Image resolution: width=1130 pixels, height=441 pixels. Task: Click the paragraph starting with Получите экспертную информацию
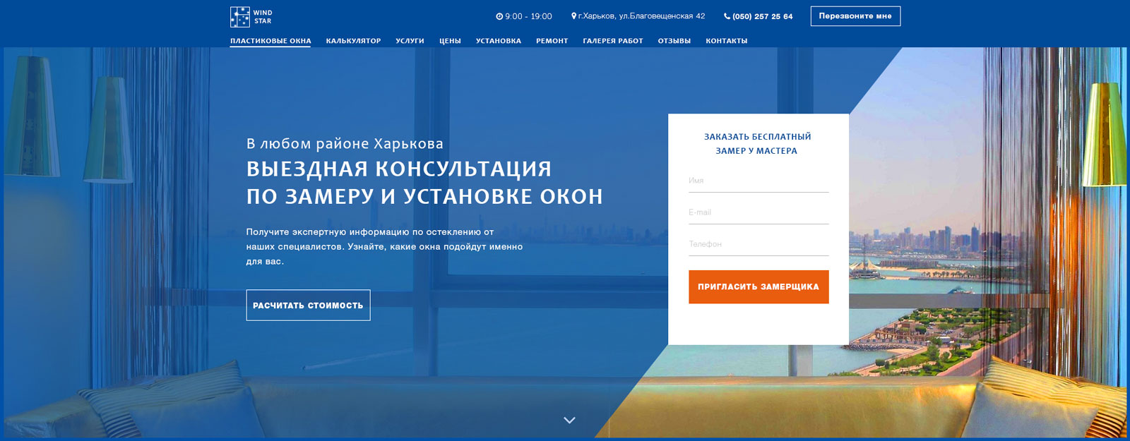384,246
